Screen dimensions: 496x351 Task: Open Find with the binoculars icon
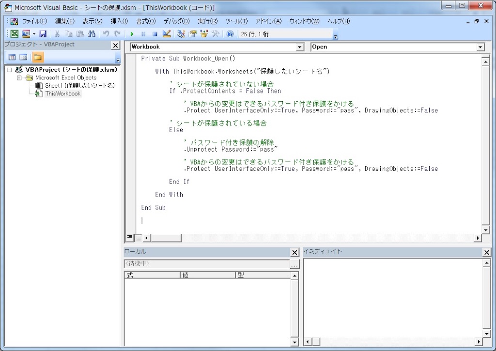(x=92, y=34)
